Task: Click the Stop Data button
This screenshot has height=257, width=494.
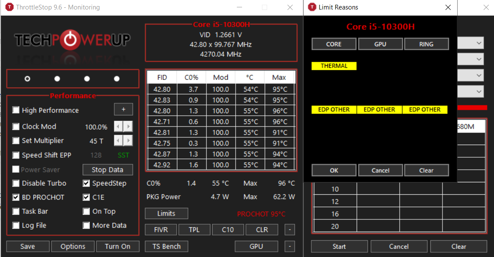Action: (108, 170)
